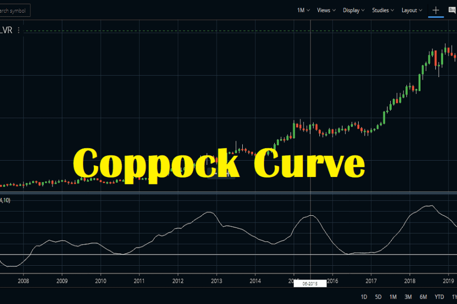Select the 5D time range
Image resolution: width=457 pixels, height=304 pixels.
378,297
